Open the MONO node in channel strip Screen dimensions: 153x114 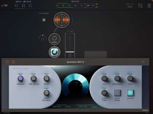pyautogui.click(x=55, y=39)
